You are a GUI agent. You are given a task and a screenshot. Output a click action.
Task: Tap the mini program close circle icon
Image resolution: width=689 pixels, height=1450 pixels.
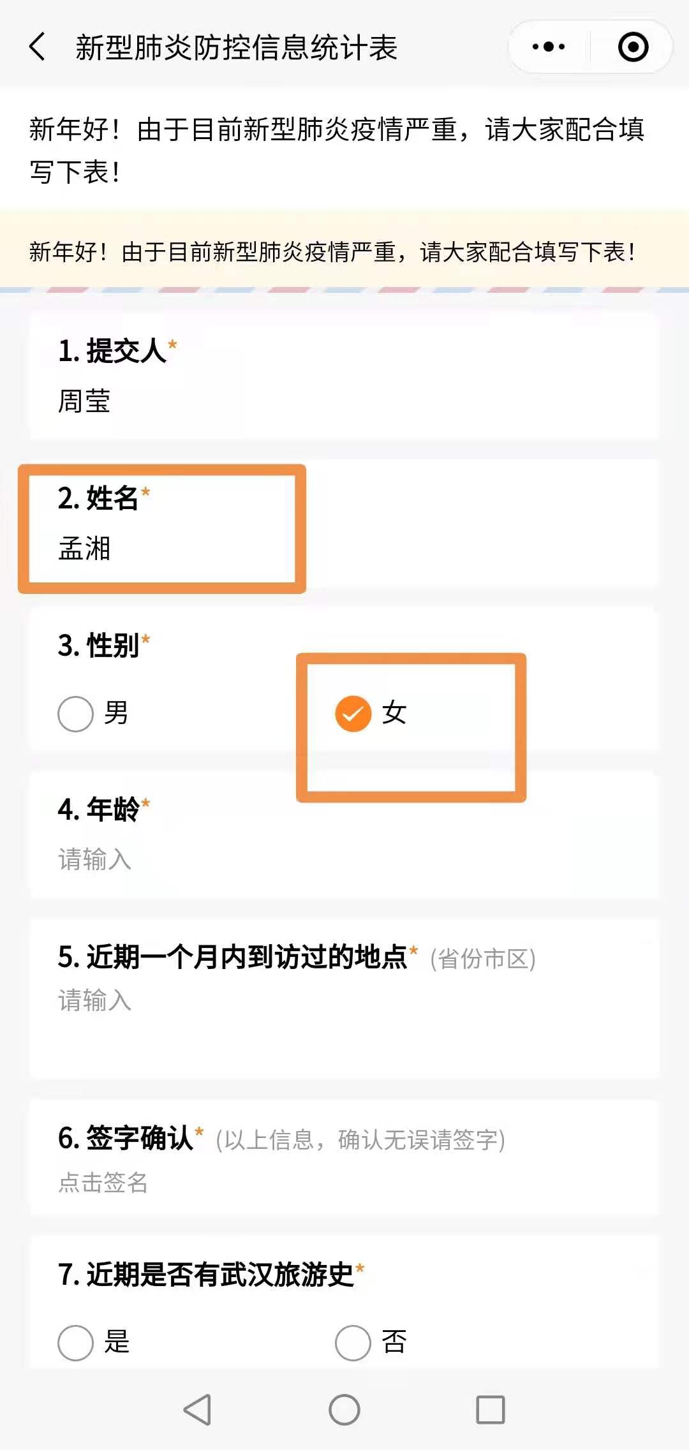[x=633, y=47]
